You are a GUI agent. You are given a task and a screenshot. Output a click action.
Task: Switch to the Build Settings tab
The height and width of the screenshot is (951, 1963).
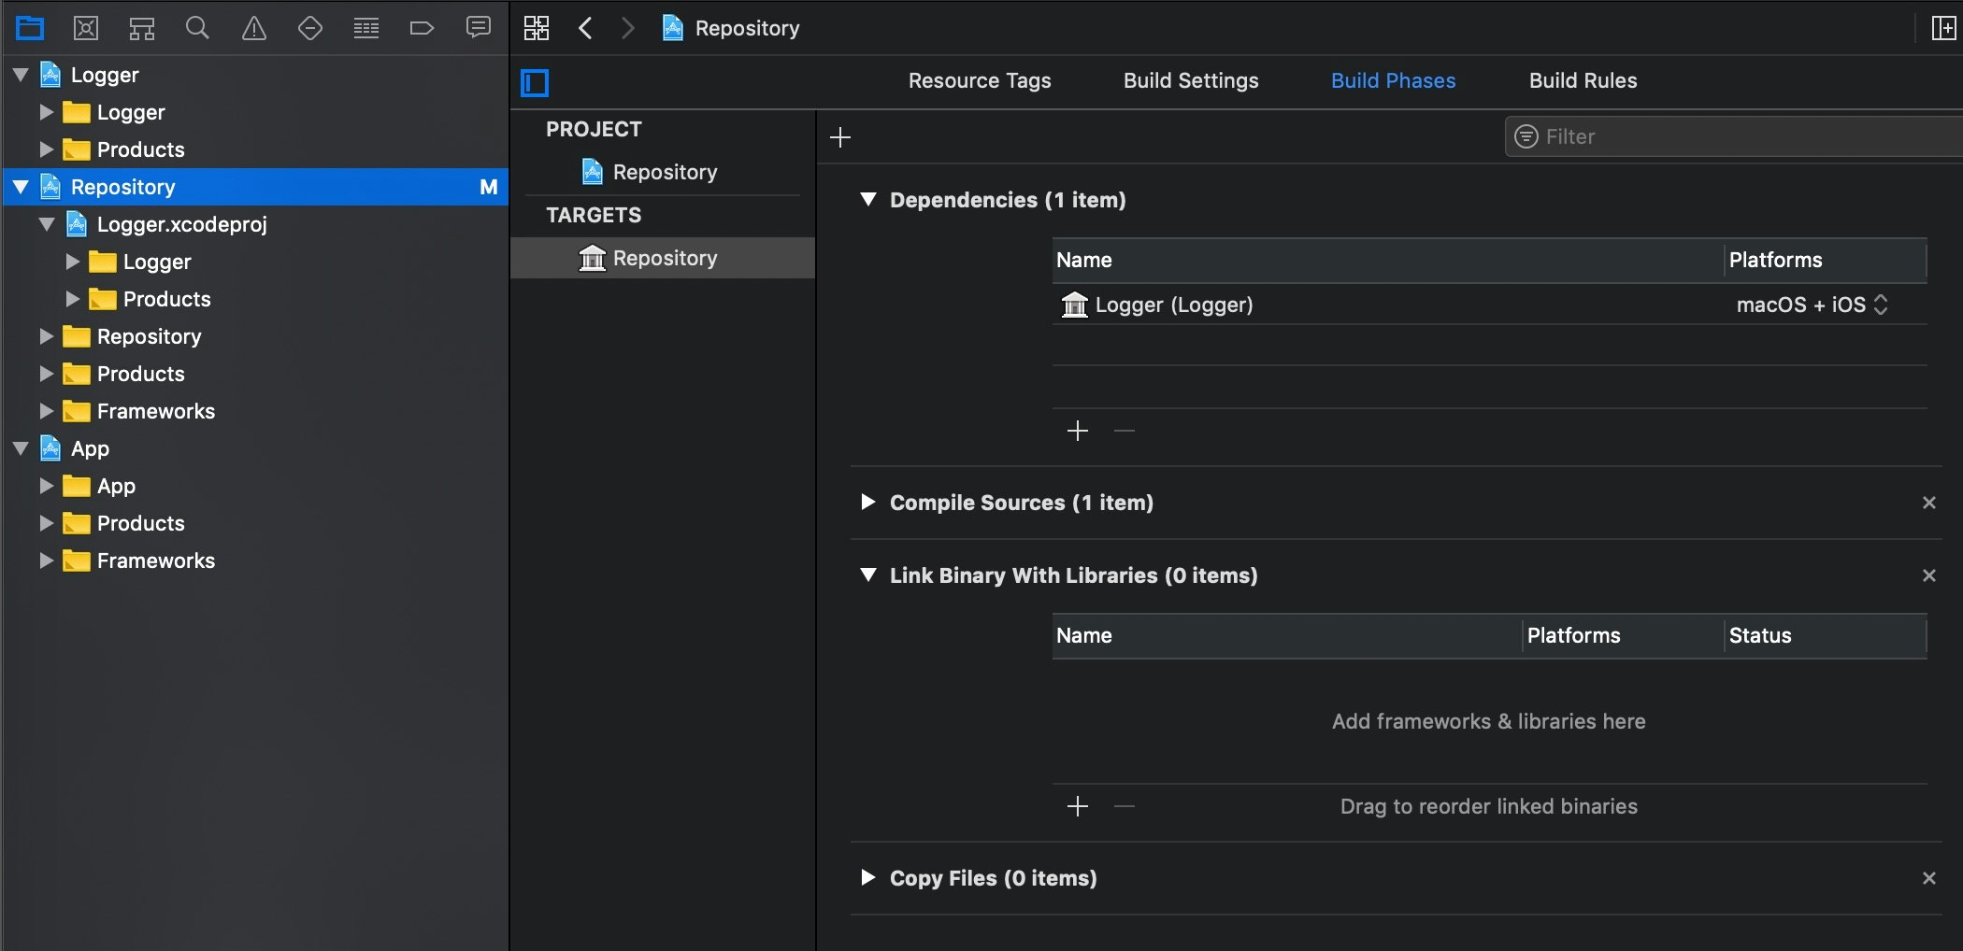click(x=1191, y=80)
